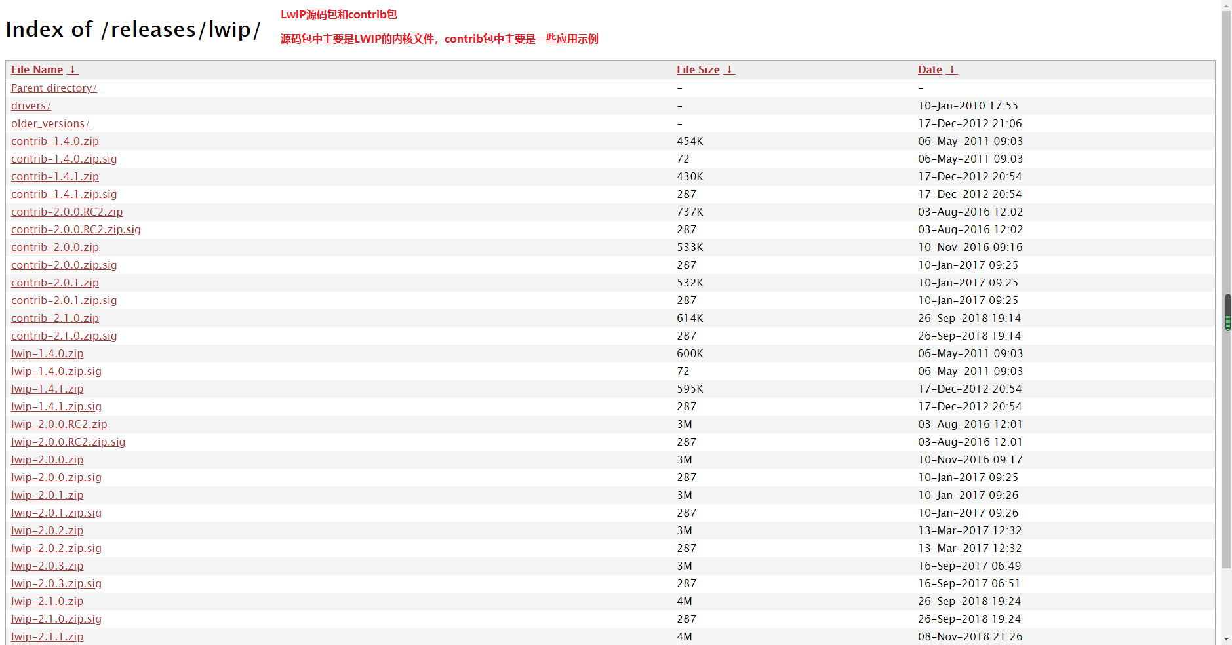Open lwip-2.0.1.zip.sig signature file

pyautogui.click(x=56, y=513)
